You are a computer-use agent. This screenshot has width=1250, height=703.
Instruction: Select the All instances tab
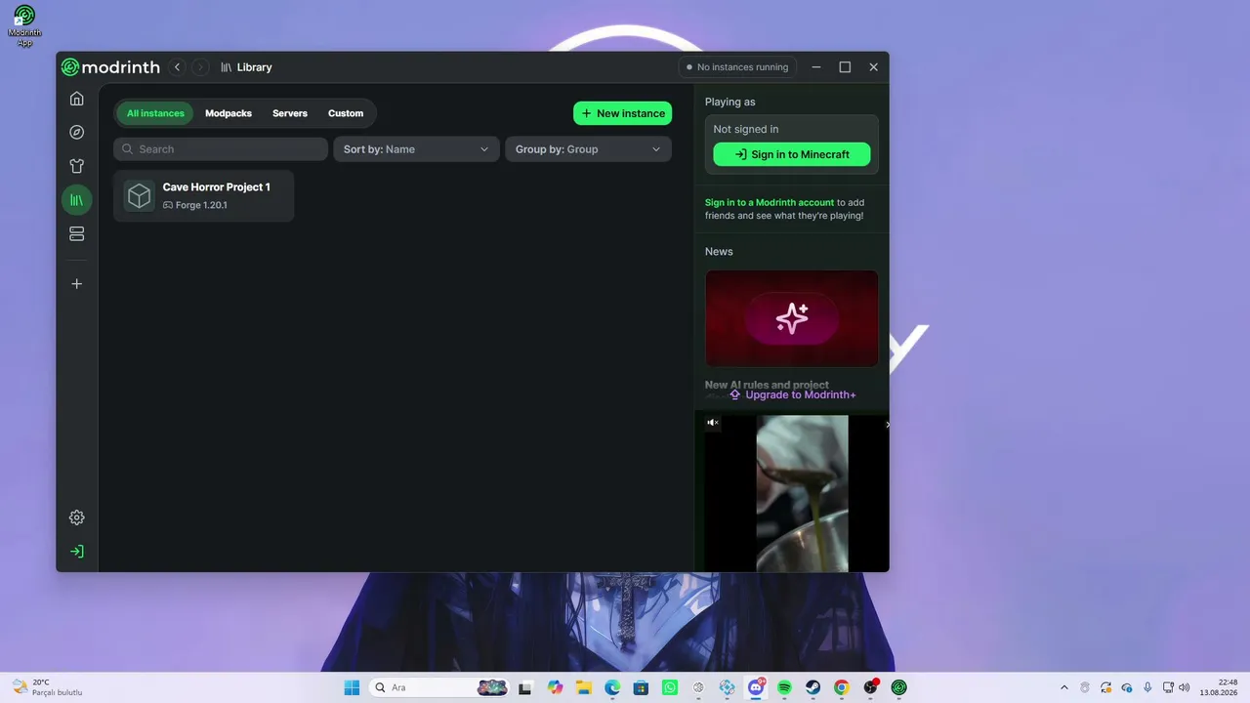point(155,113)
